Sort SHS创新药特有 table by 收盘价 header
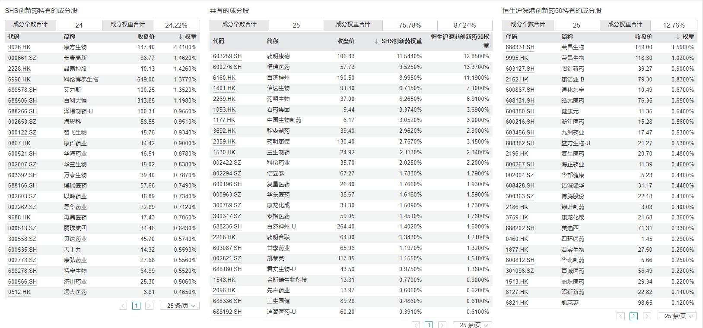The width and height of the screenshot is (703, 328). [146, 37]
